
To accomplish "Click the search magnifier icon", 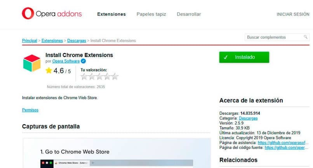I will coord(306,37).
